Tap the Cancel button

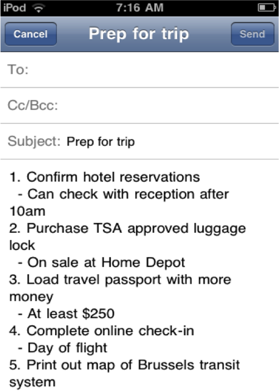31,34
